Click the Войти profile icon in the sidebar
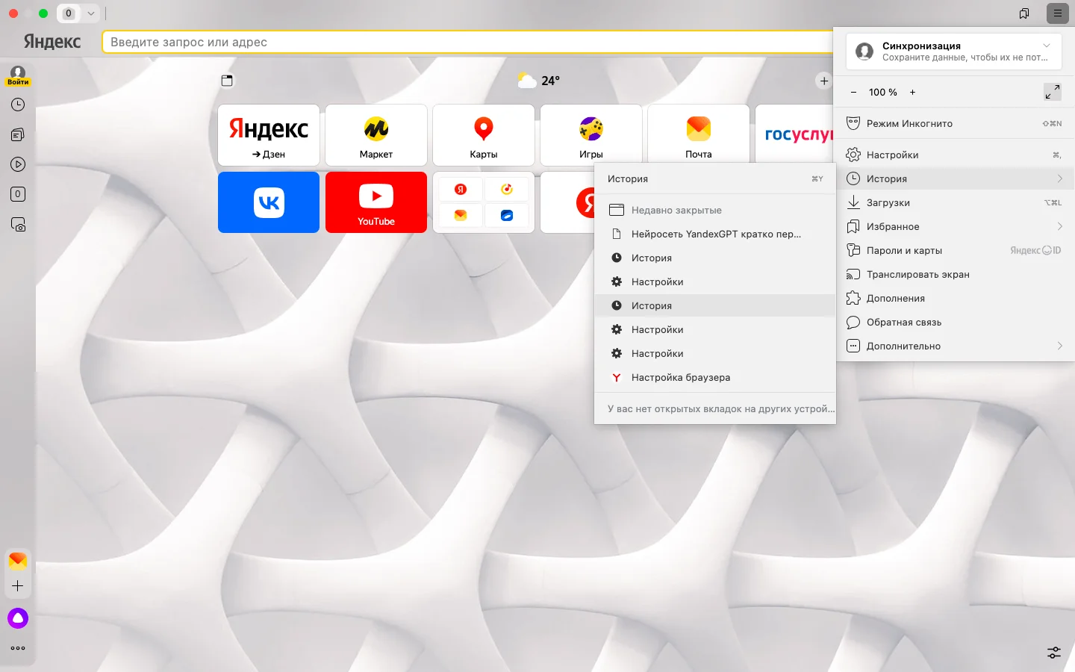The height and width of the screenshot is (672, 1075). click(x=18, y=76)
